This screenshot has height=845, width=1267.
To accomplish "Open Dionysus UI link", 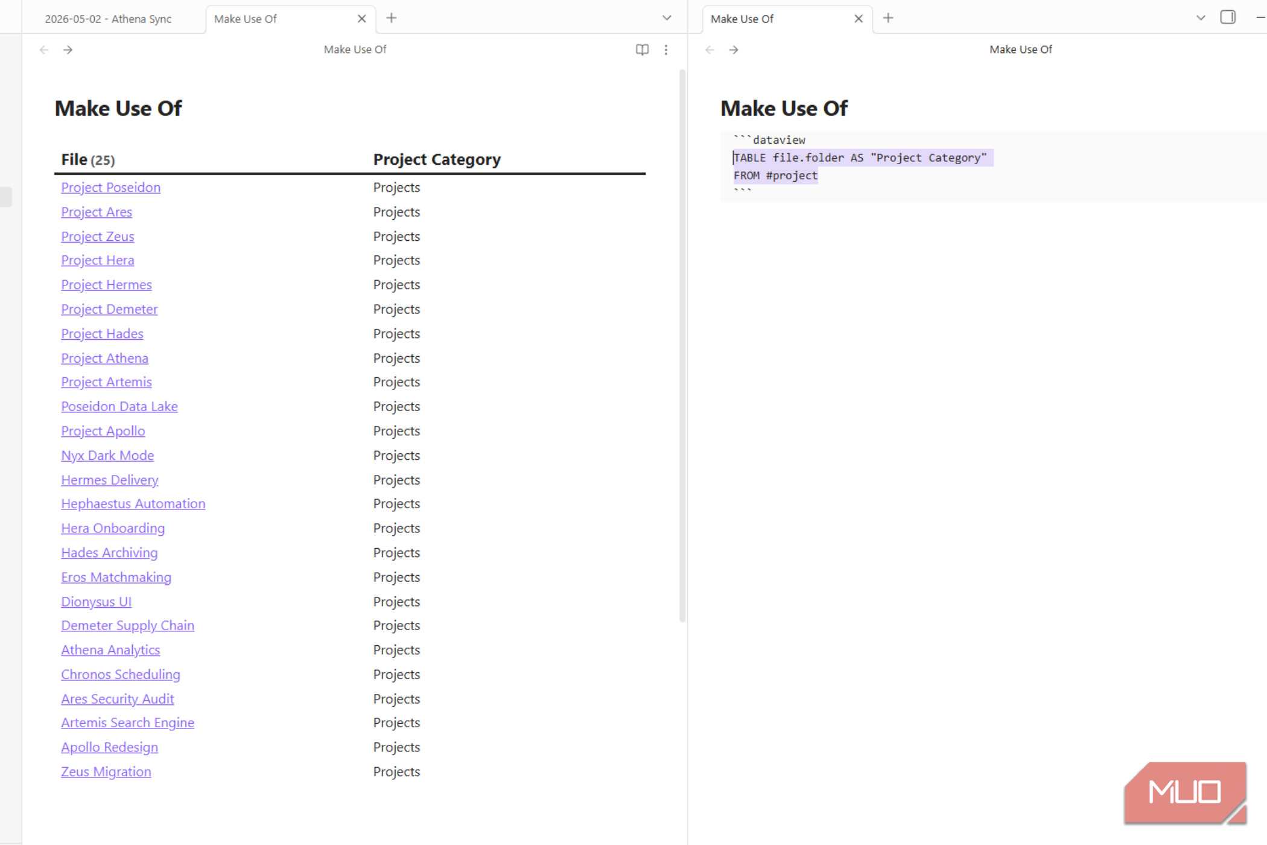I will pyautogui.click(x=96, y=602).
